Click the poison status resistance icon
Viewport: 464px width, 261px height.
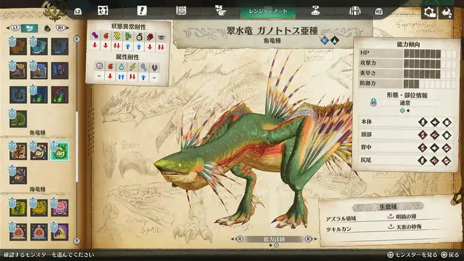[95, 36]
